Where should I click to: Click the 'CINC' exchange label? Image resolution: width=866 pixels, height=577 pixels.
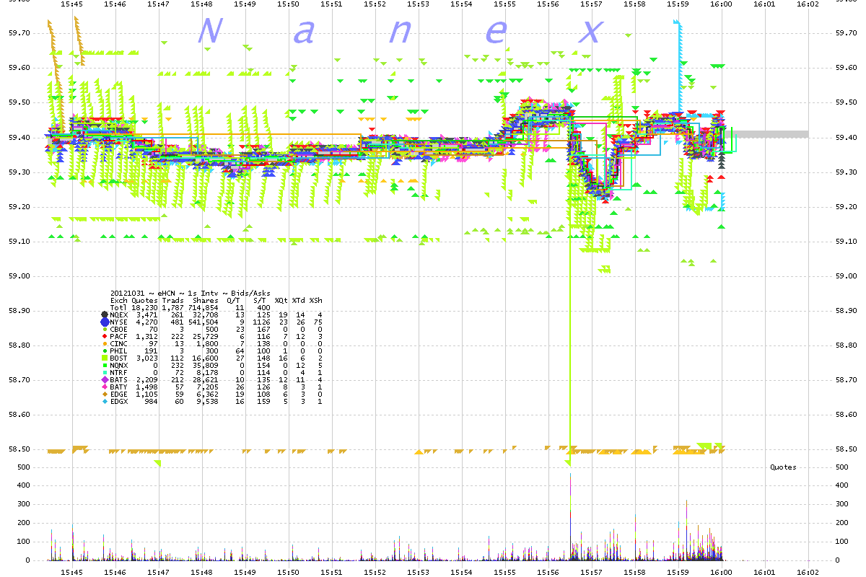pyautogui.click(x=119, y=343)
